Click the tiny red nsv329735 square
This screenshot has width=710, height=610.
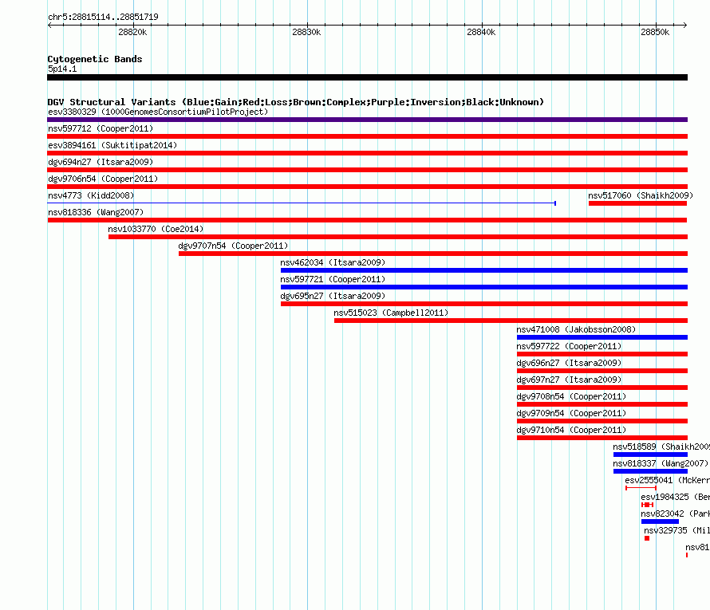[x=647, y=538]
